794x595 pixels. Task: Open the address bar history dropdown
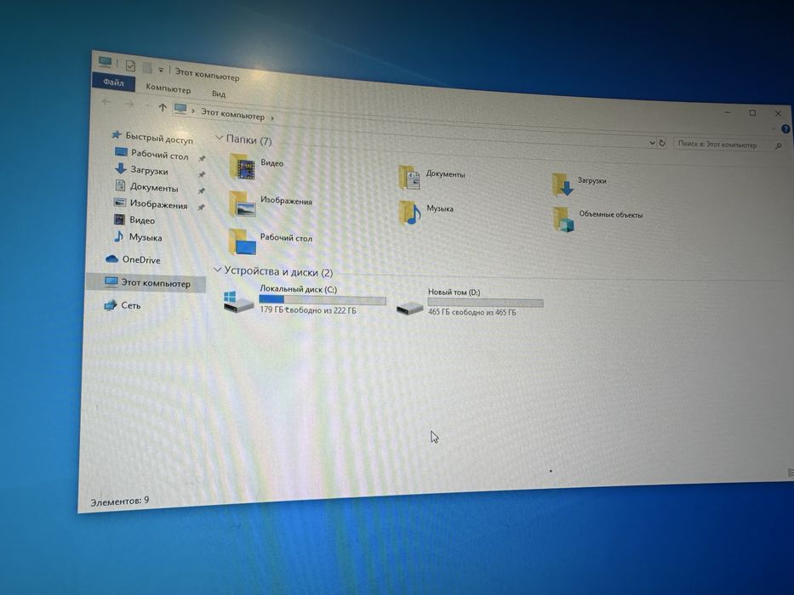click(x=652, y=143)
